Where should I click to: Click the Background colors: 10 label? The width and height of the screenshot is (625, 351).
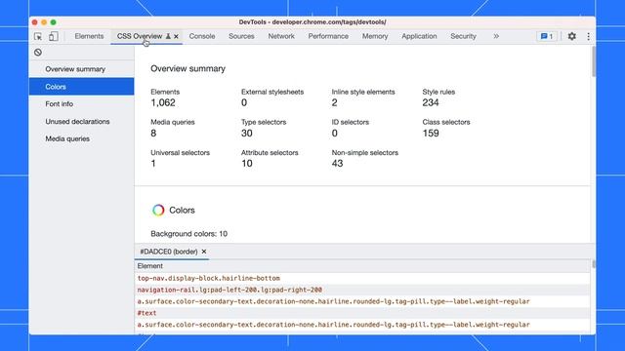pyautogui.click(x=188, y=234)
